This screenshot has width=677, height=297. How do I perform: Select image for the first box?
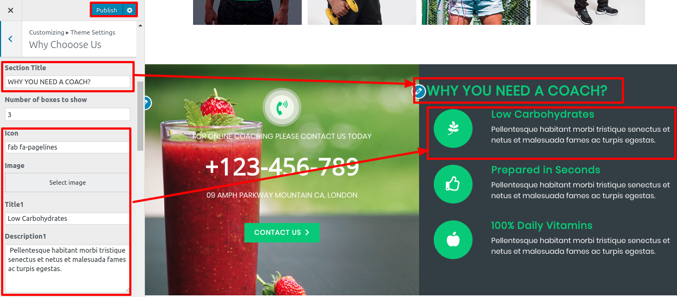click(x=68, y=183)
